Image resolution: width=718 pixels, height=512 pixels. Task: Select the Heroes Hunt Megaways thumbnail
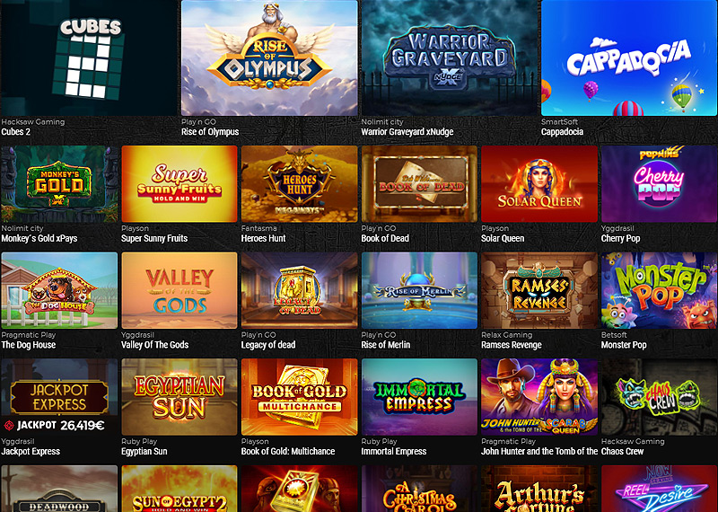click(x=299, y=184)
